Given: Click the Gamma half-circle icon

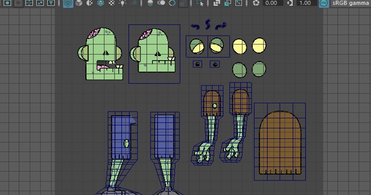Looking at the screenshot, I should 290,3.
